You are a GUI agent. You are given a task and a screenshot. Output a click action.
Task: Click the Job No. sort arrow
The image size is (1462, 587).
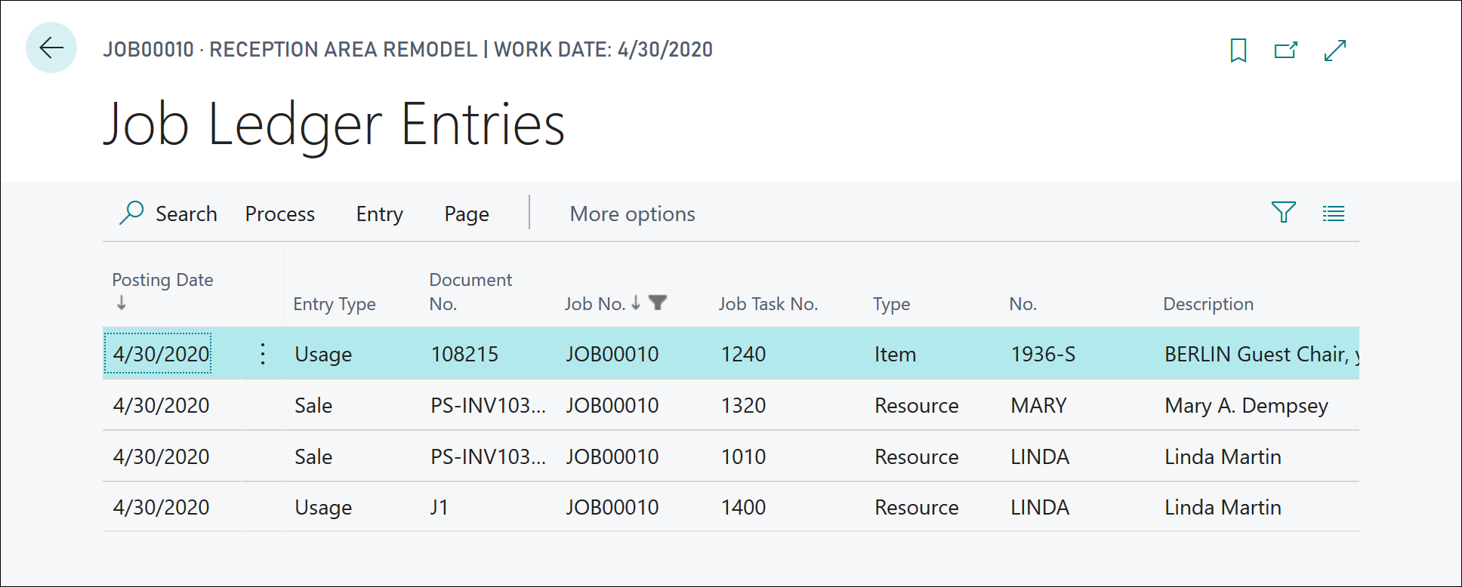click(636, 303)
